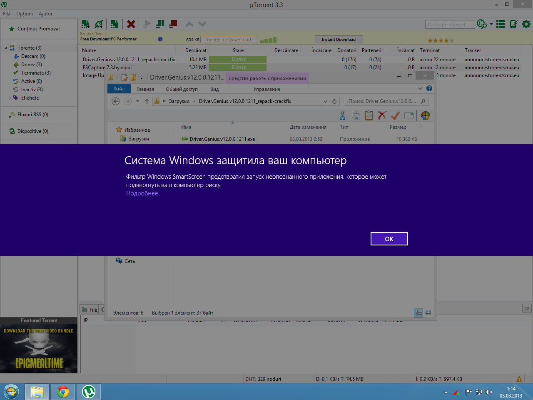
Task: Click Move Up Queue arrow icon
Action: tap(189, 24)
